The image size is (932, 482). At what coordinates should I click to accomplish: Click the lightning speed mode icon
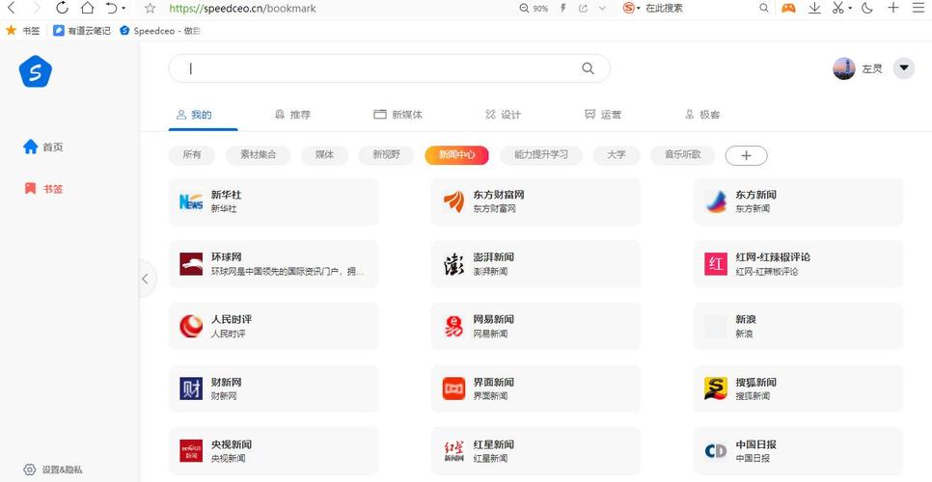562,9
